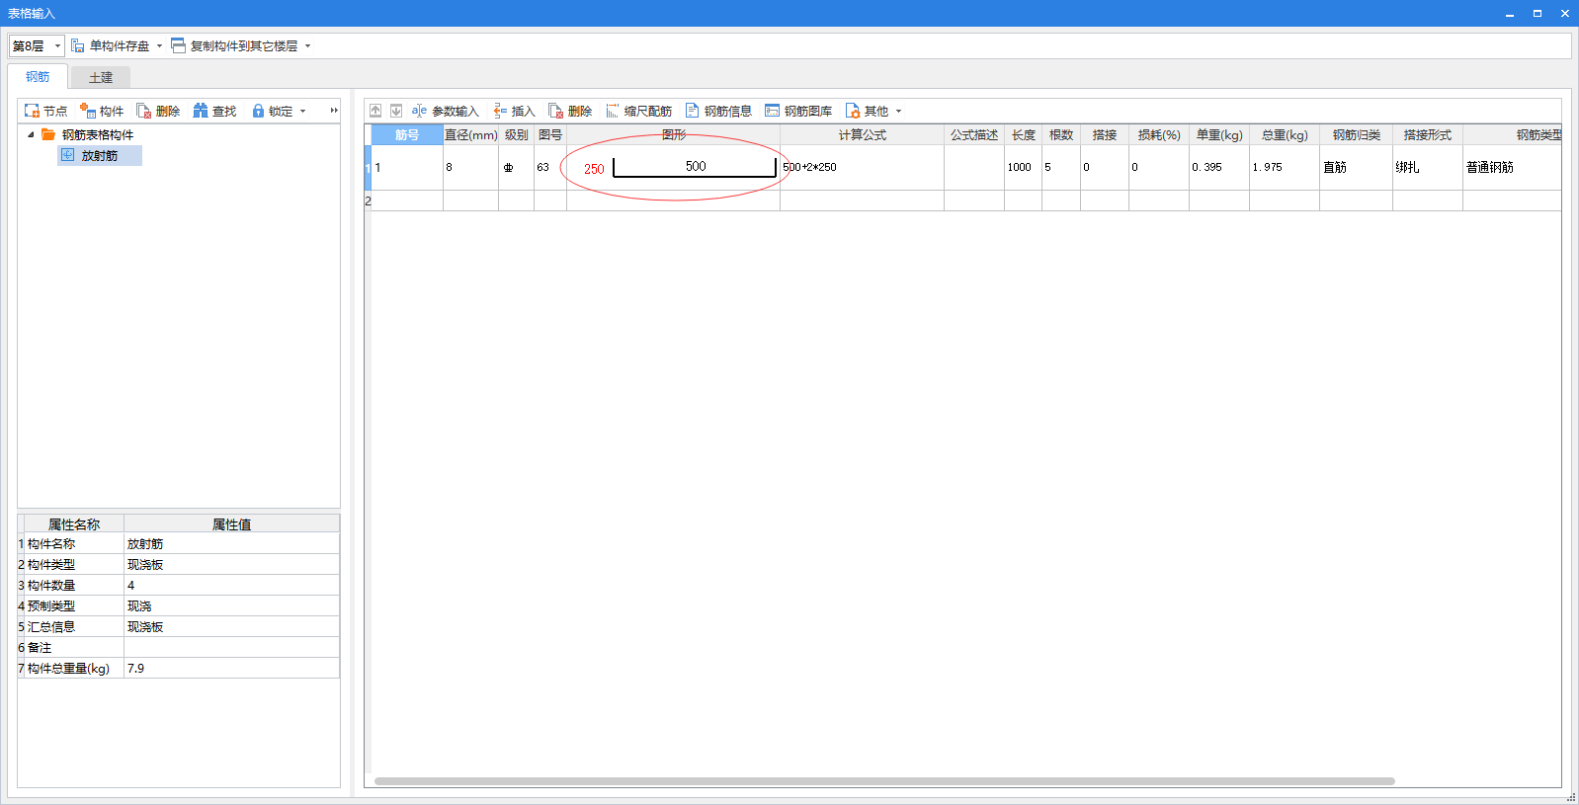The height and width of the screenshot is (805, 1579).
Task: Select the 钢筋表格构件 folder icon
Action: (48, 135)
